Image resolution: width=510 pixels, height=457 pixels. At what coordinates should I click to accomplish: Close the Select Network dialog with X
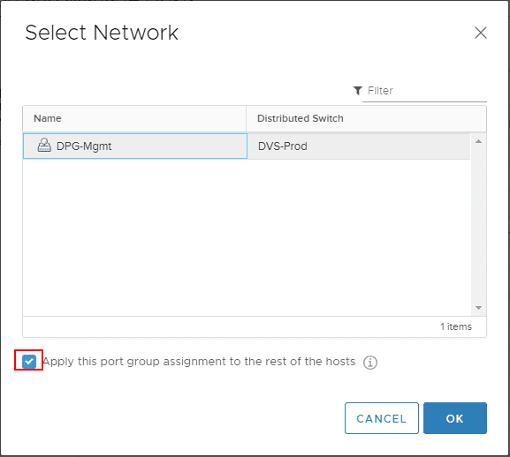481,33
